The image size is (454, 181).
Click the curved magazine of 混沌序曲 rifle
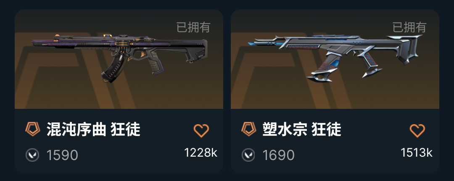tap(113, 68)
